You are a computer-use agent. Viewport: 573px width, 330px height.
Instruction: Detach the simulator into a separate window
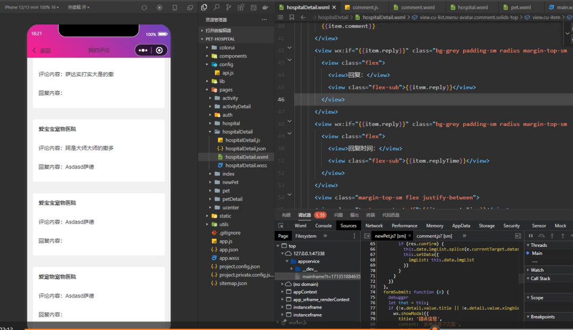(x=190, y=7)
